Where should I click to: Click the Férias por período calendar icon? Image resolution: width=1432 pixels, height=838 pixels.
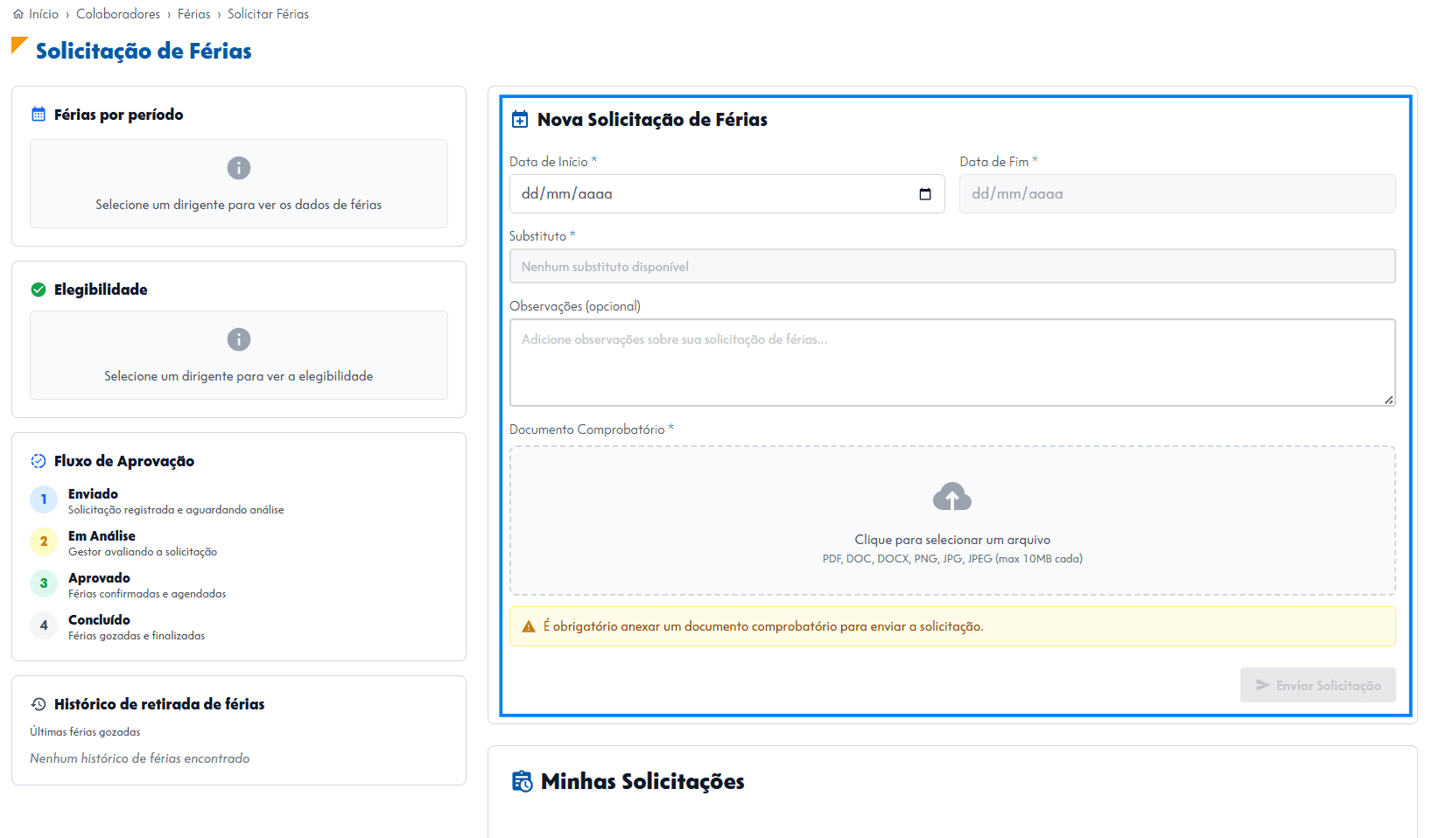tap(39, 115)
